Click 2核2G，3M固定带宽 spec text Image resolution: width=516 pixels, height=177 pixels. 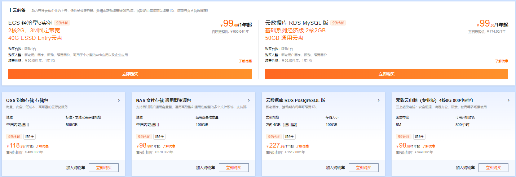pyautogui.click(x=34, y=31)
